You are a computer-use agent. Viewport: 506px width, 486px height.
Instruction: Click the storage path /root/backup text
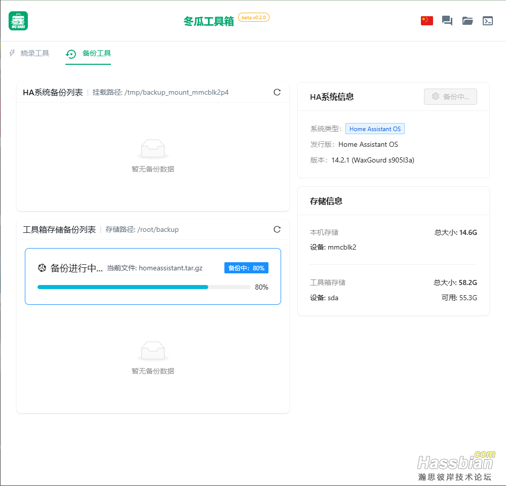158,229
